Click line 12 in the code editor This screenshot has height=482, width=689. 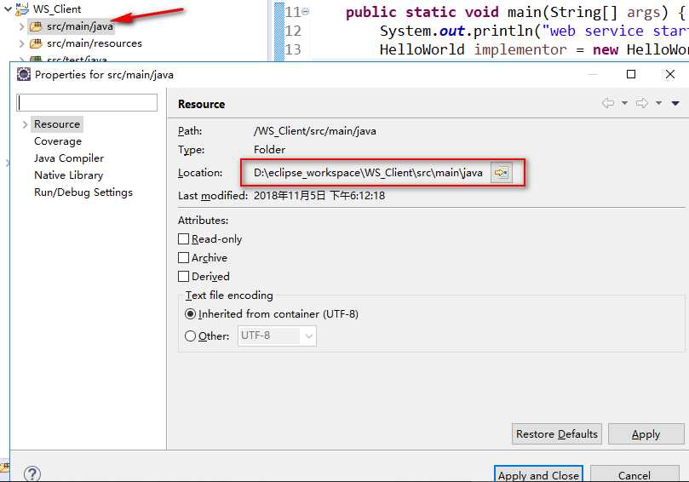pyautogui.click(x=534, y=31)
